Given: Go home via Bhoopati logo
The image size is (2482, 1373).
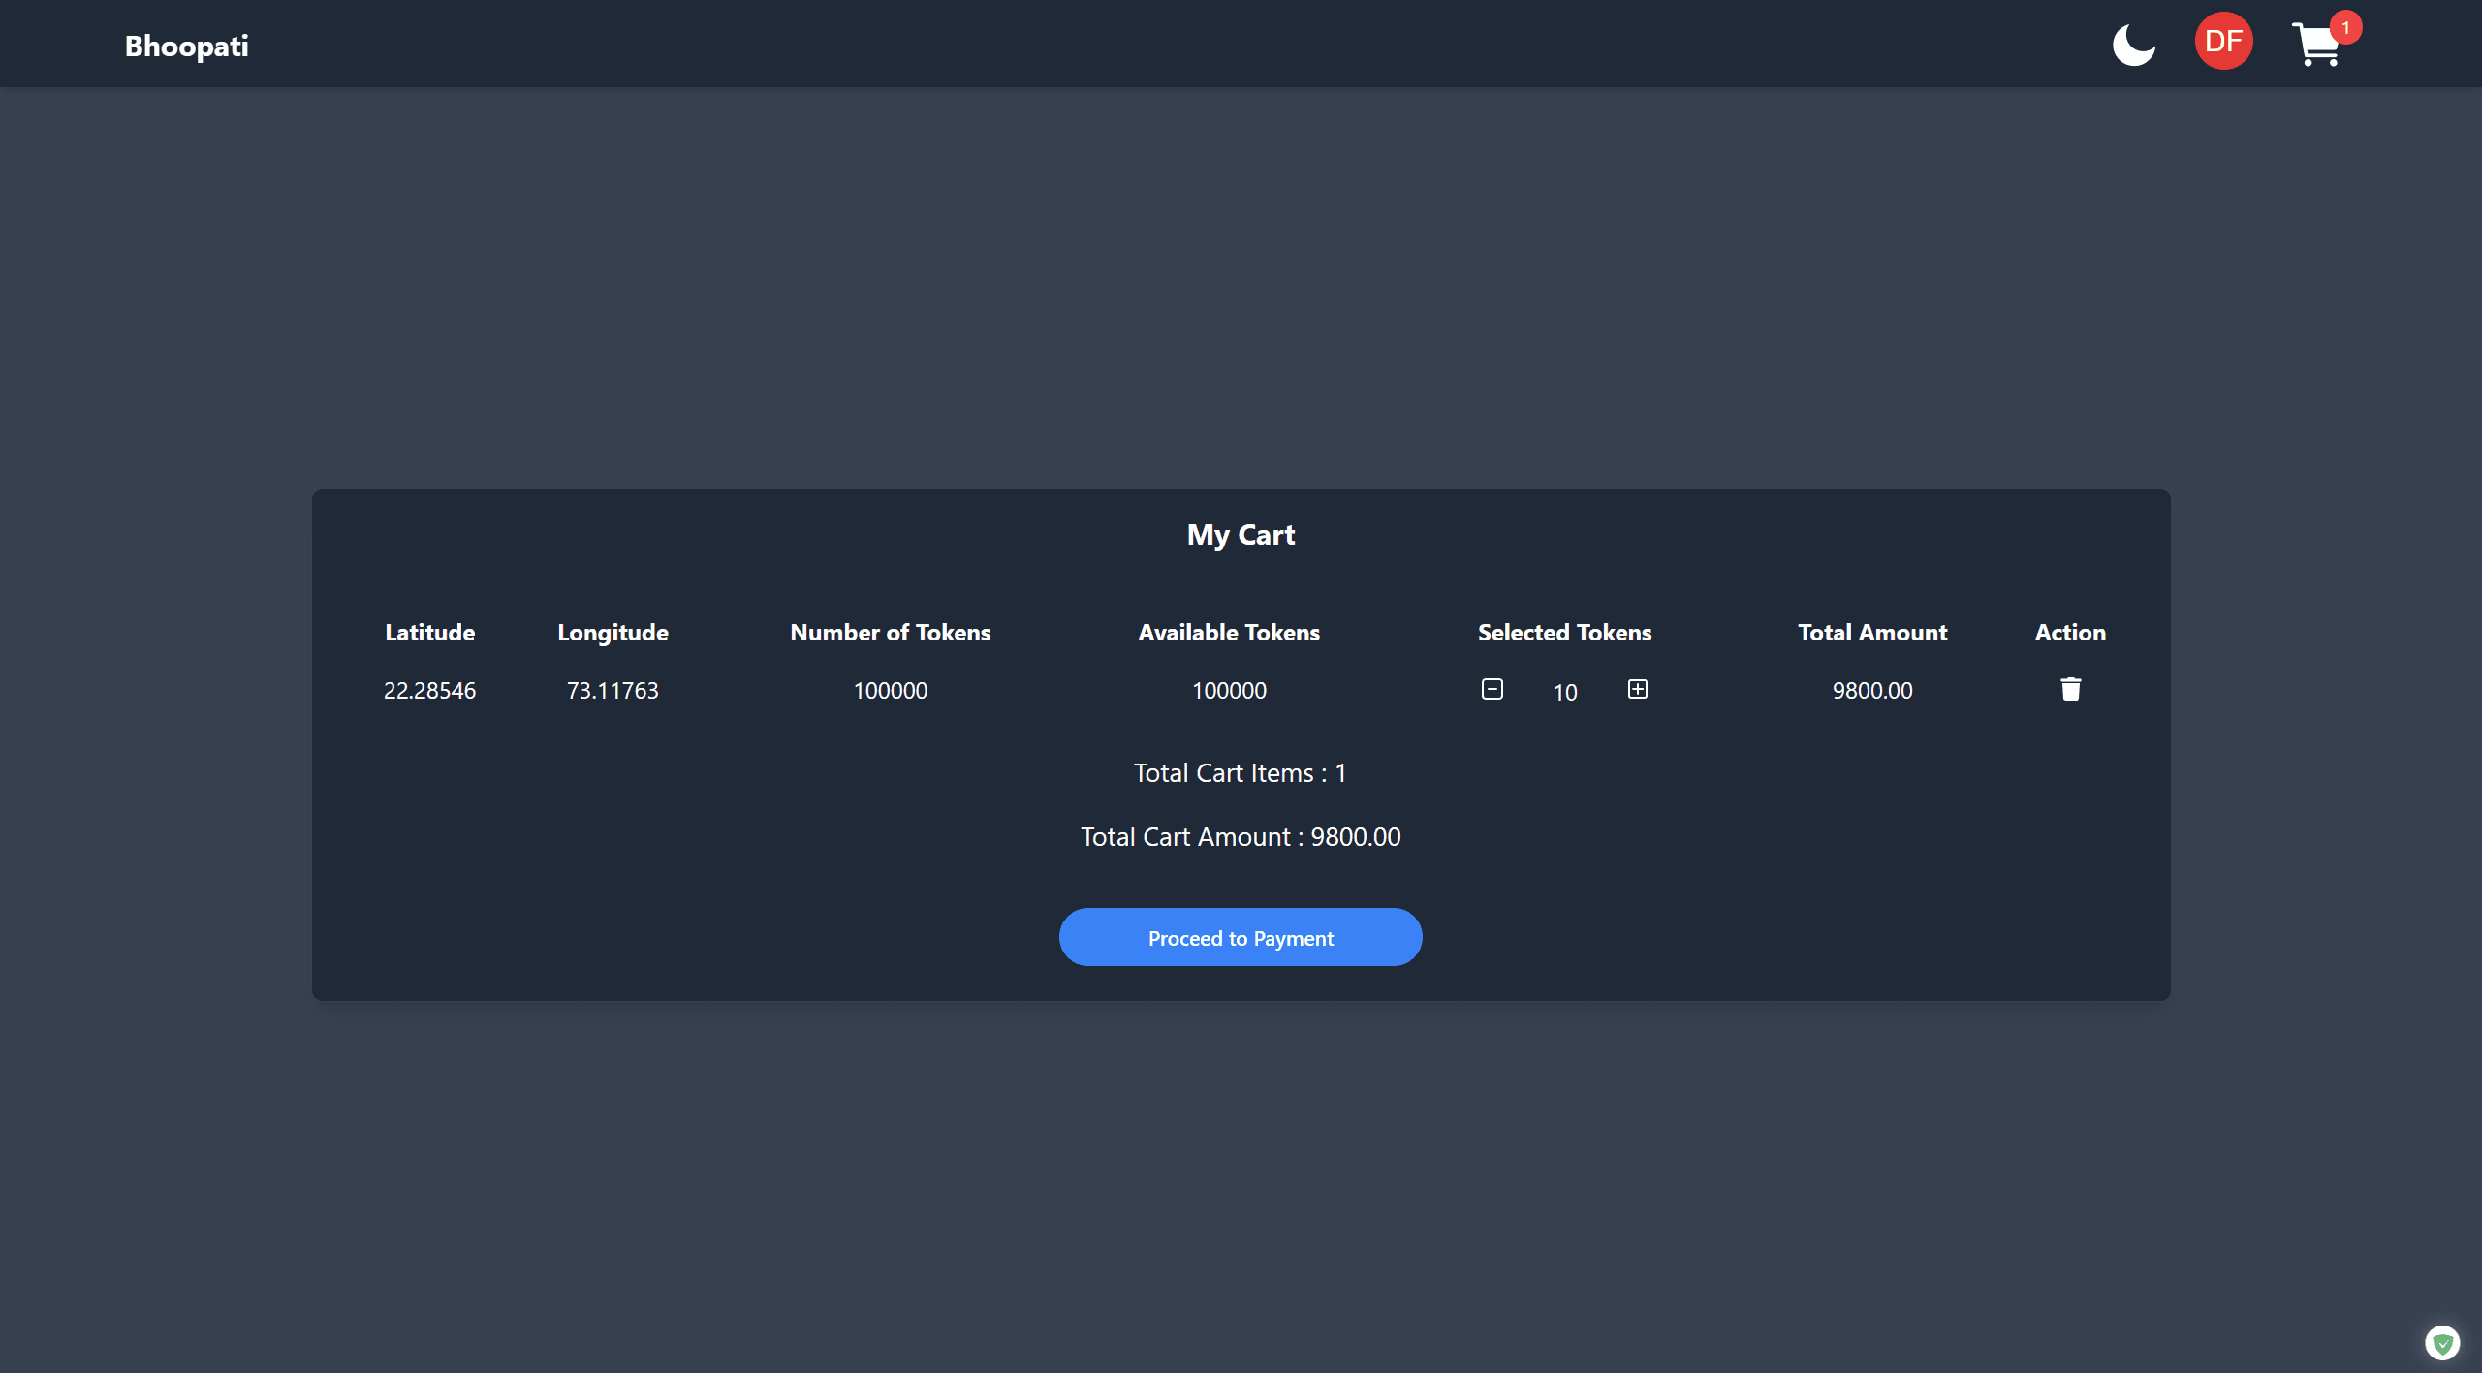Looking at the screenshot, I should click(x=187, y=46).
